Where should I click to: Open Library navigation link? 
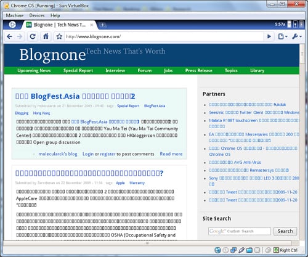pos(257,70)
